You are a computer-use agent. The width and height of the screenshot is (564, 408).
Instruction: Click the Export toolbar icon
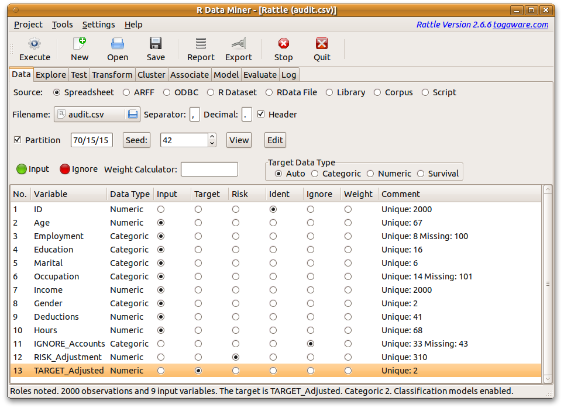(238, 44)
